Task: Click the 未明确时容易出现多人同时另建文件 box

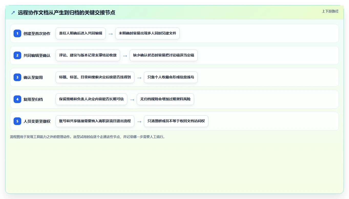Action: pos(147,33)
